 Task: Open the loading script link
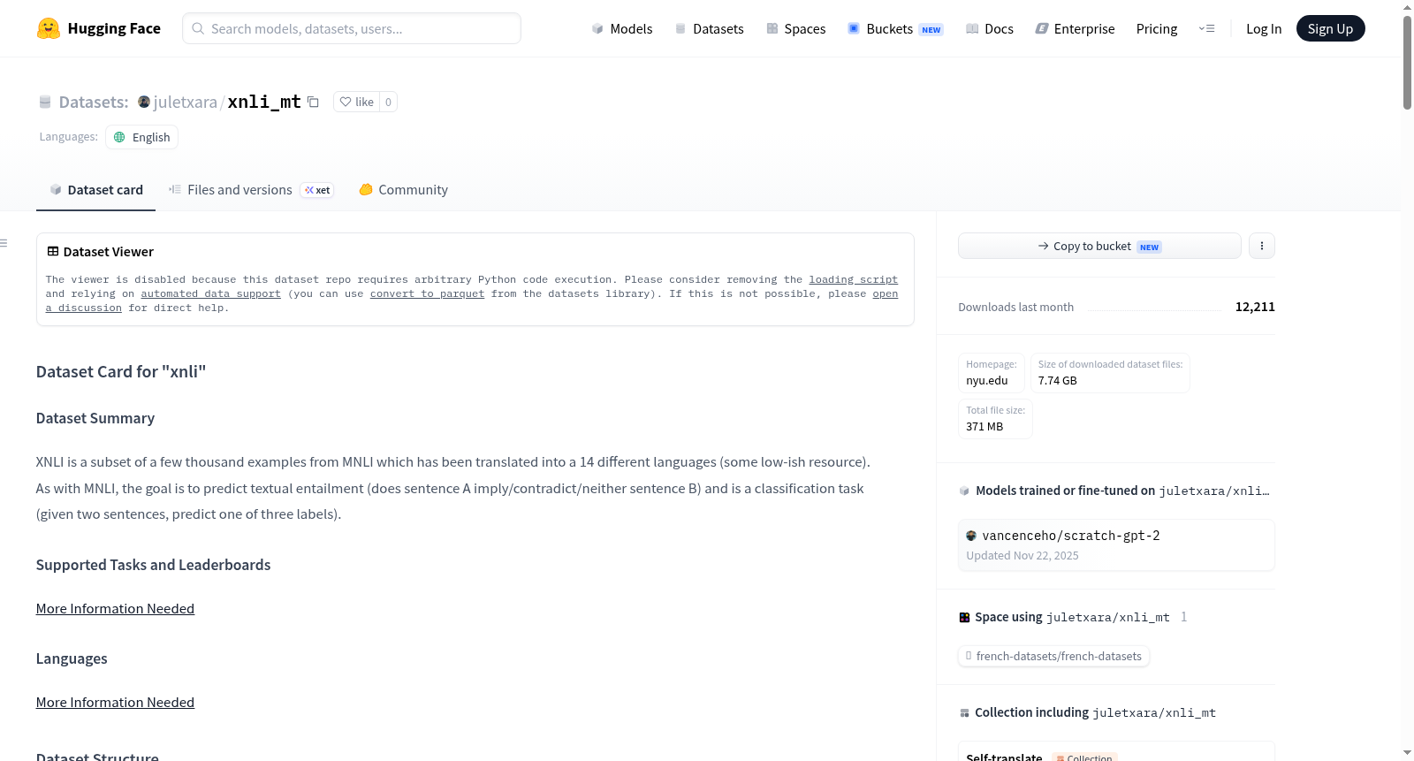[x=853, y=279]
